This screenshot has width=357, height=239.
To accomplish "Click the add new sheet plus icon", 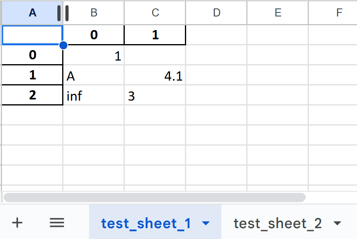I will point(17,223).
